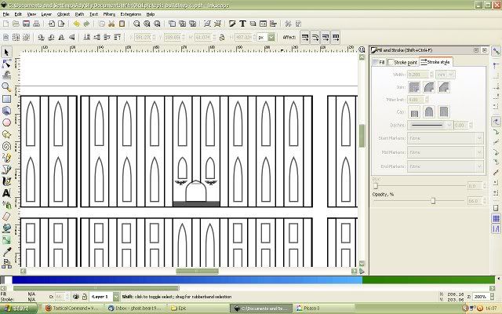502x314 pixels.
Task: Click the Redo arrow icon
Action: [x=86, y=24]
